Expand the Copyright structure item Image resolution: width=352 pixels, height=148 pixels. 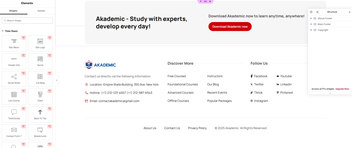(311, 30)
